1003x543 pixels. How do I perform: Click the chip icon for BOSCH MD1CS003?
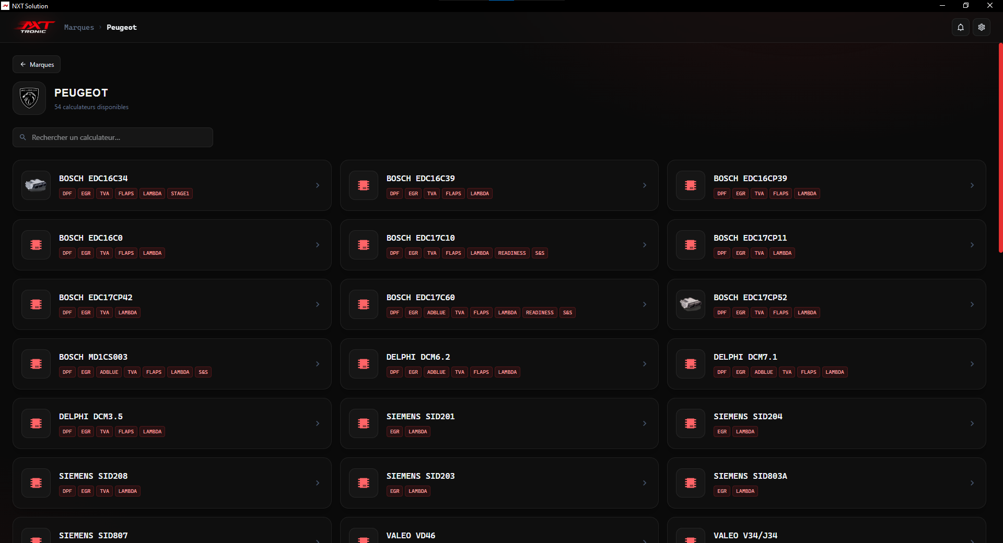(x=36, y=364)
